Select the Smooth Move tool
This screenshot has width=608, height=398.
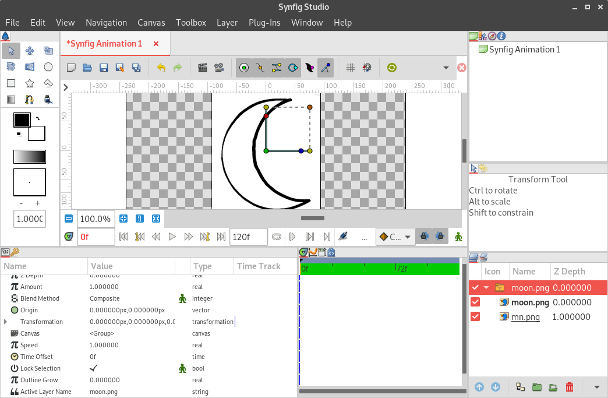[x=29, y=50]
